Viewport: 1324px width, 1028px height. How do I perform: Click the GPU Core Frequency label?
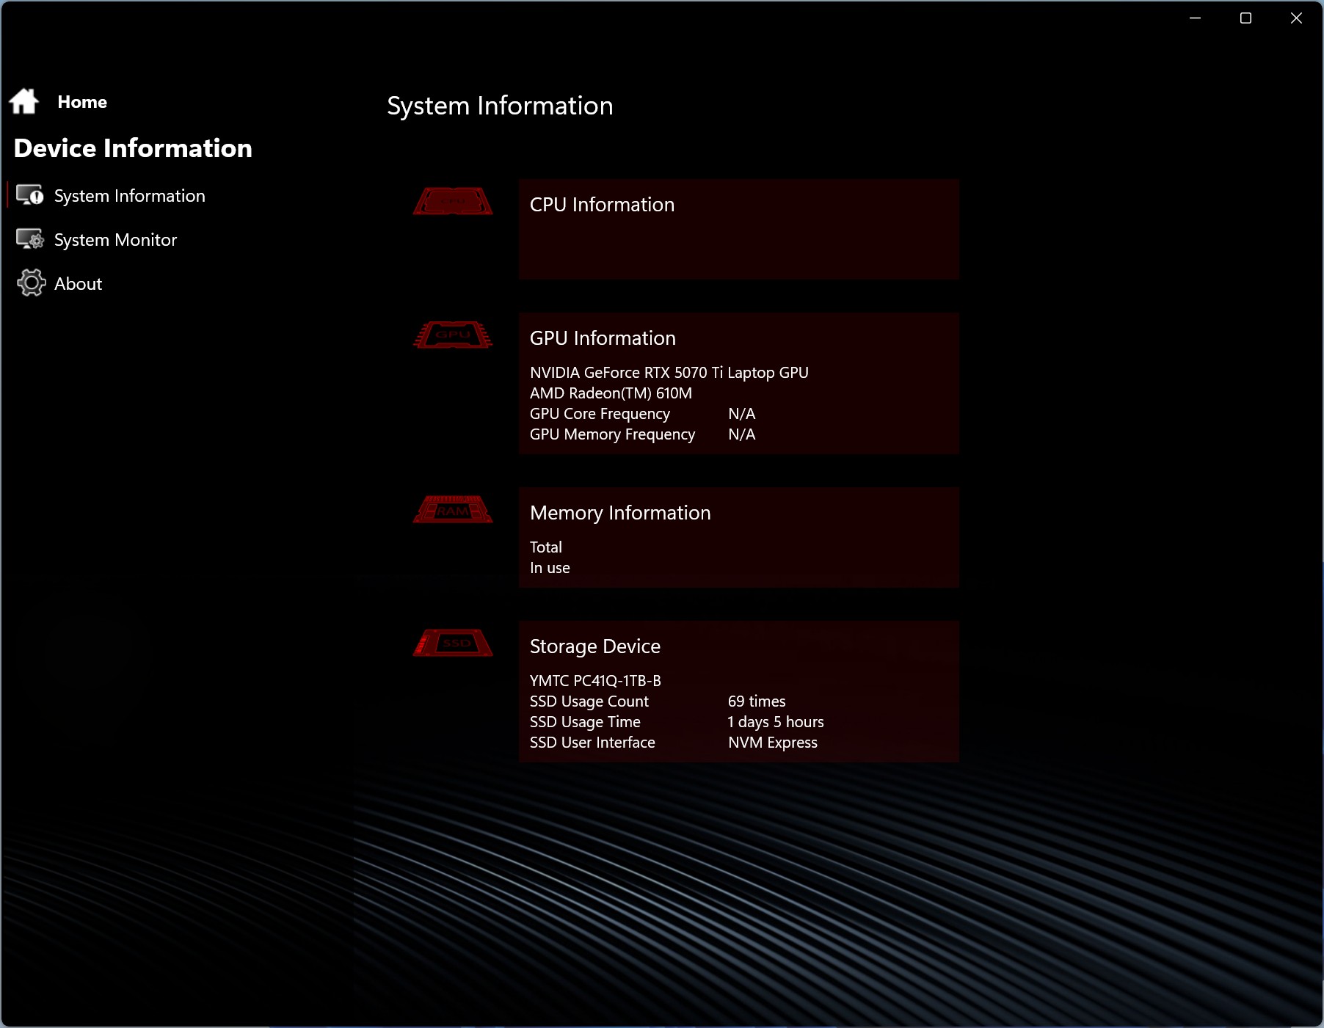(600, 414)
